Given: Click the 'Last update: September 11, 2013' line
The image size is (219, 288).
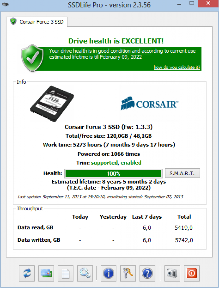Looking at the screenshot, I should [100, 197].
